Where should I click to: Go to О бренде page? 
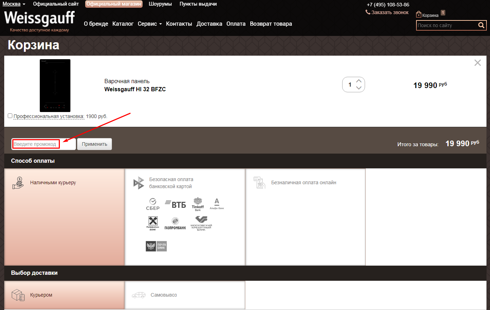pyautogui.click(x=96, y=24)
